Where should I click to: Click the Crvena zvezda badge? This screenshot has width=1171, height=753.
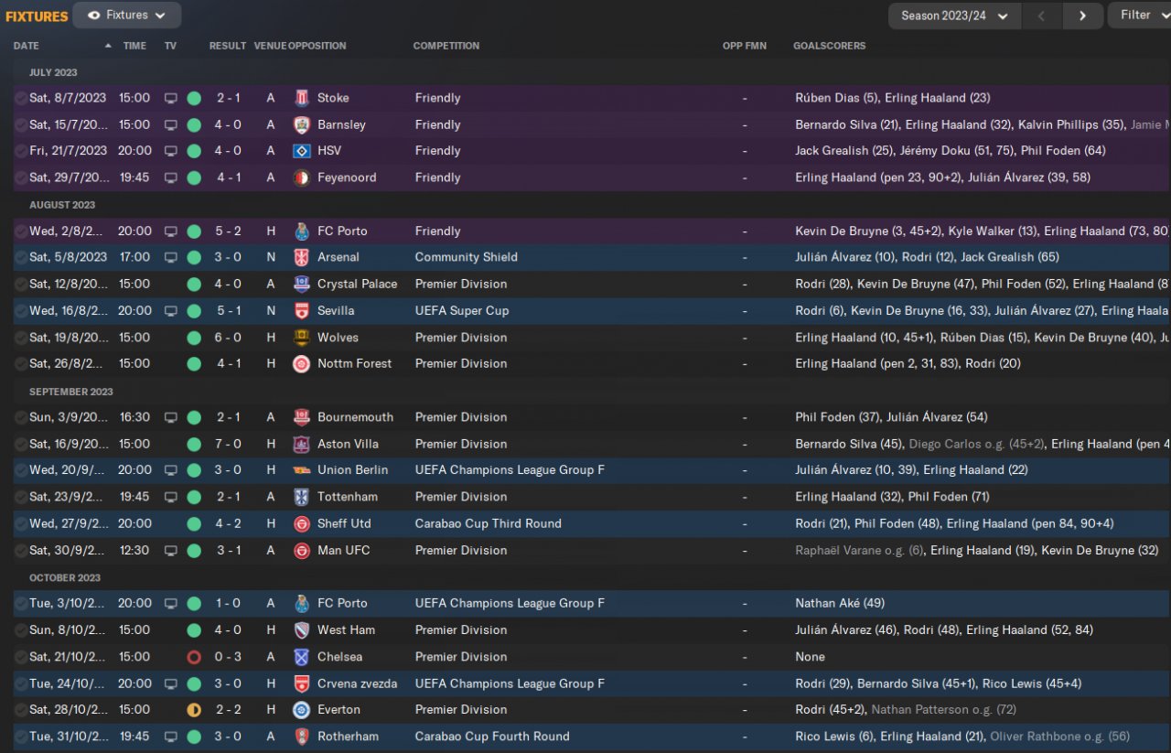coord(302,683)
